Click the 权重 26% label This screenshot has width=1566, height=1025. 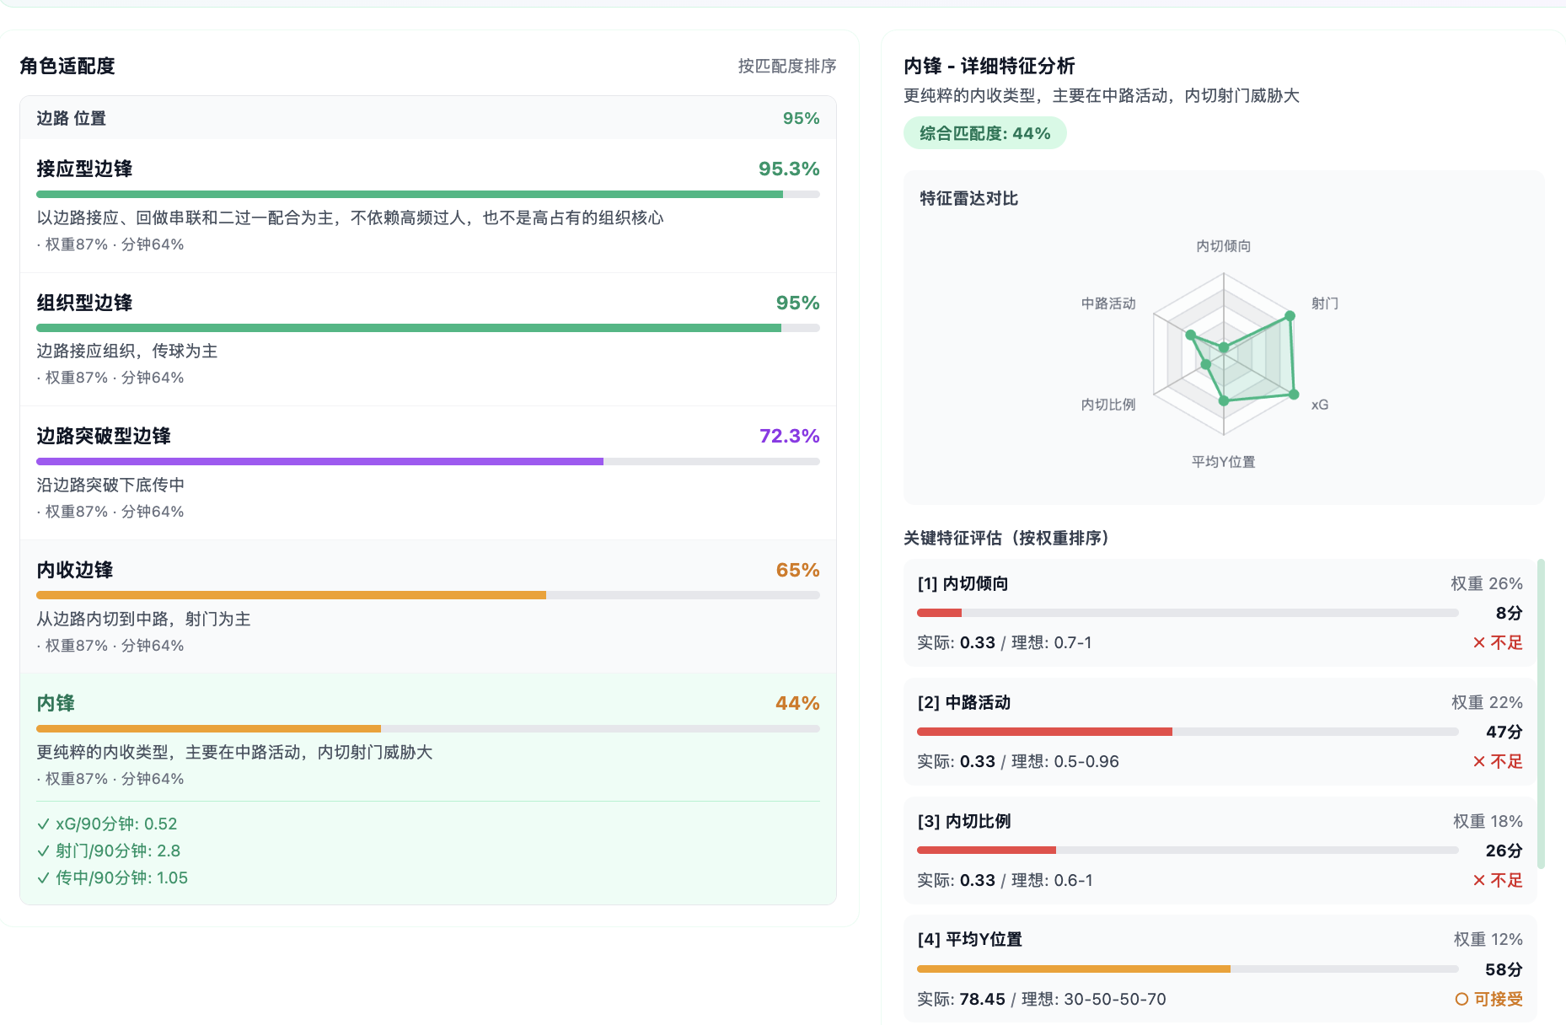[x=1487, y=583]
